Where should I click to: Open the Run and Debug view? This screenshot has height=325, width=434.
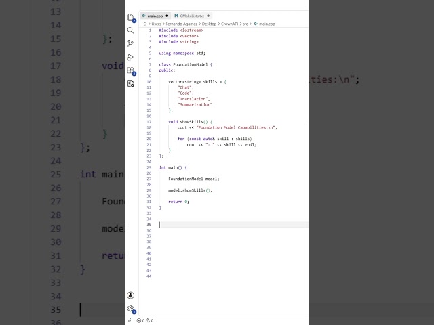point(130,57)
